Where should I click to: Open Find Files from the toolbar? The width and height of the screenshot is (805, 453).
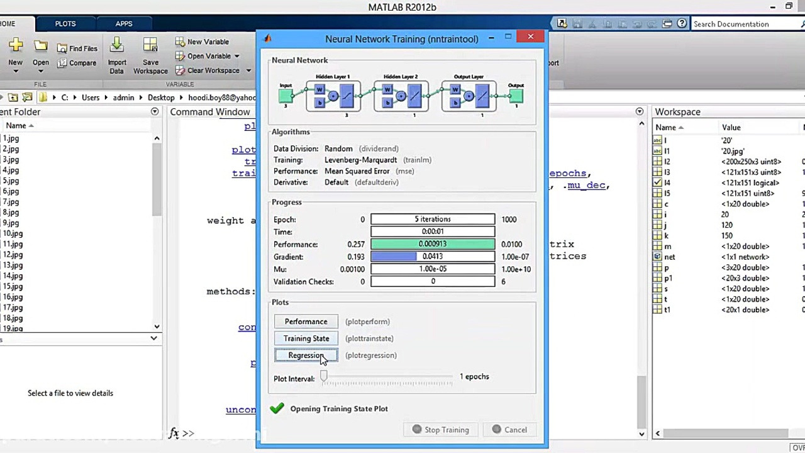77,48
